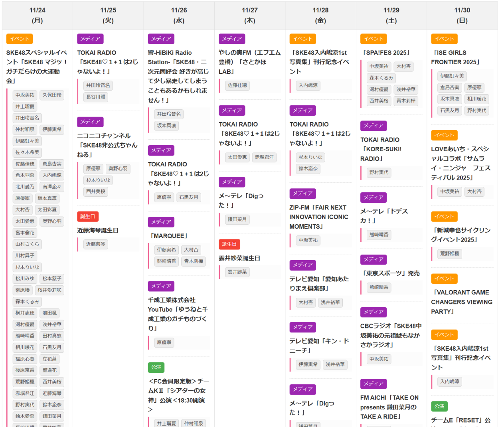Open the 近藤海琴誕生日 birthday entry
502x427 pixels.
tap(98, 230)
